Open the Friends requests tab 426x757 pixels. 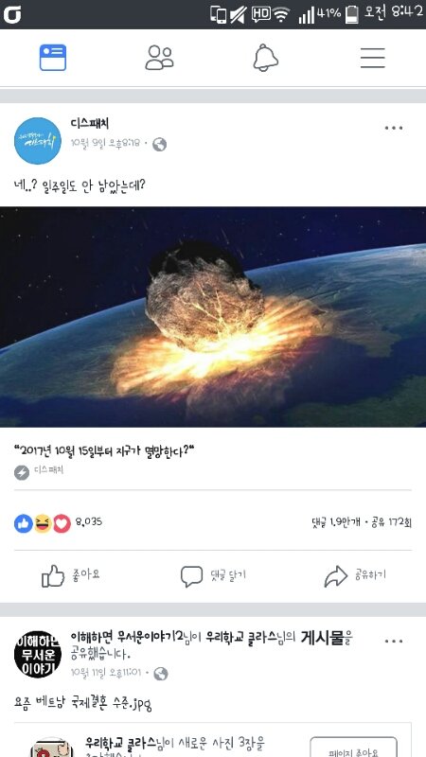point(159,58)
